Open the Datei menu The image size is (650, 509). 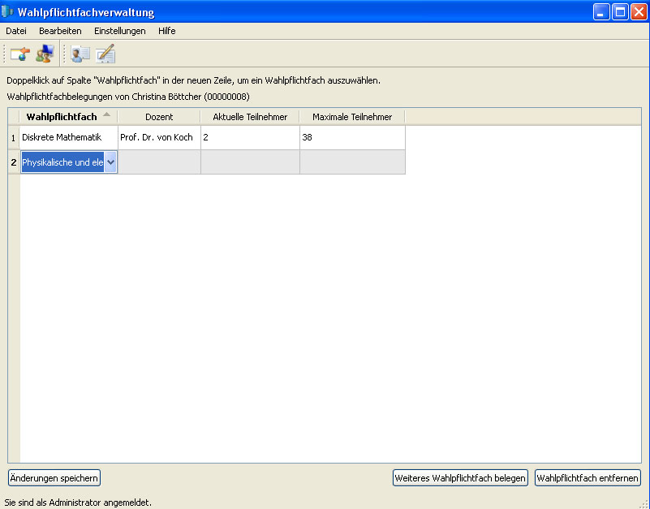point(16,31)
